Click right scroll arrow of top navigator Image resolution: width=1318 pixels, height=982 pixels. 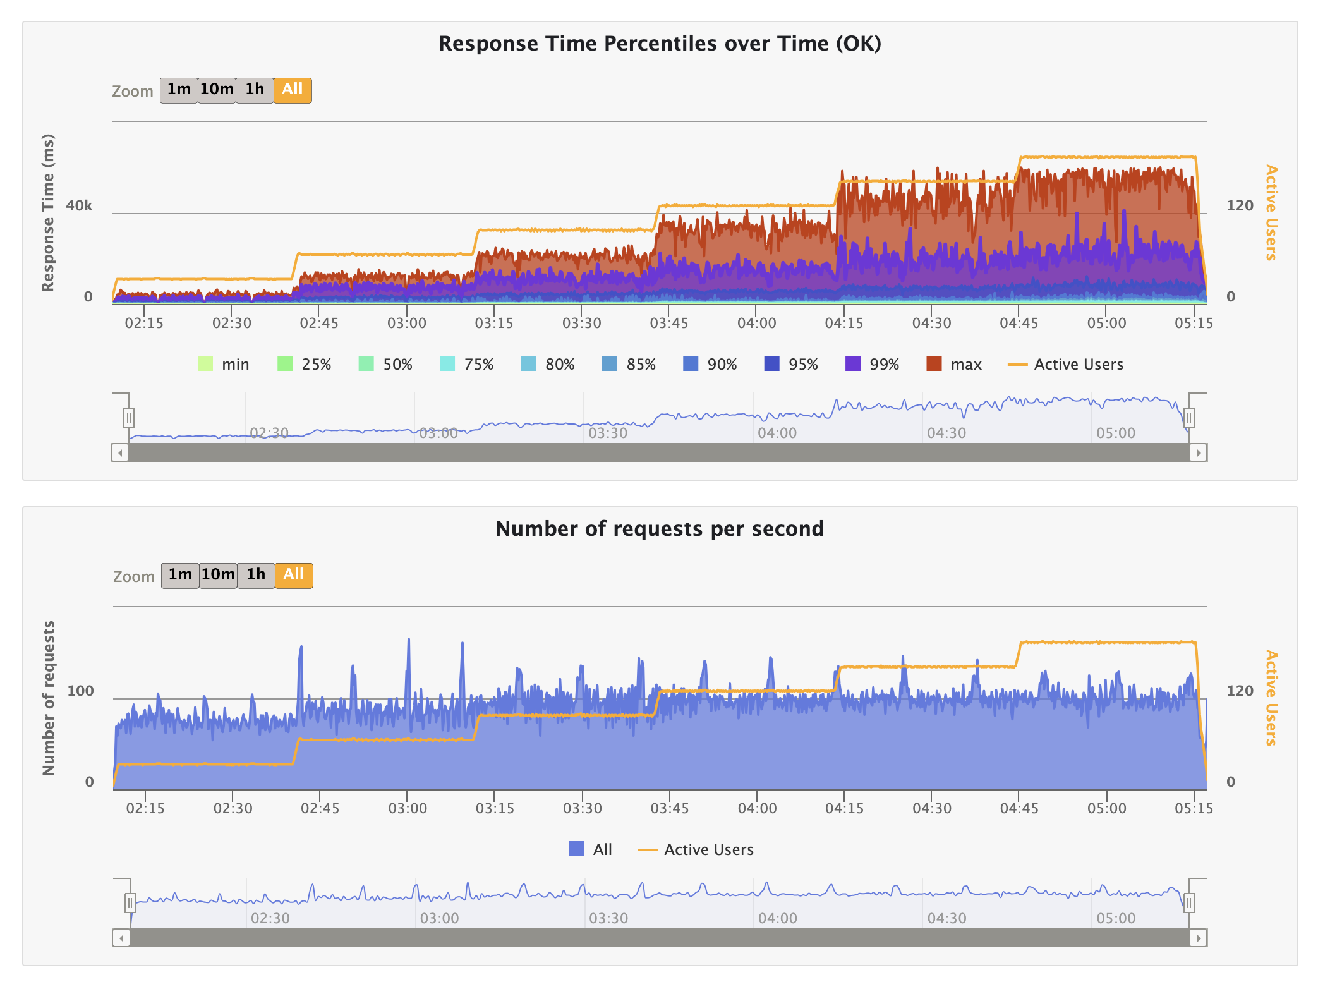(x=1199, y=452)
